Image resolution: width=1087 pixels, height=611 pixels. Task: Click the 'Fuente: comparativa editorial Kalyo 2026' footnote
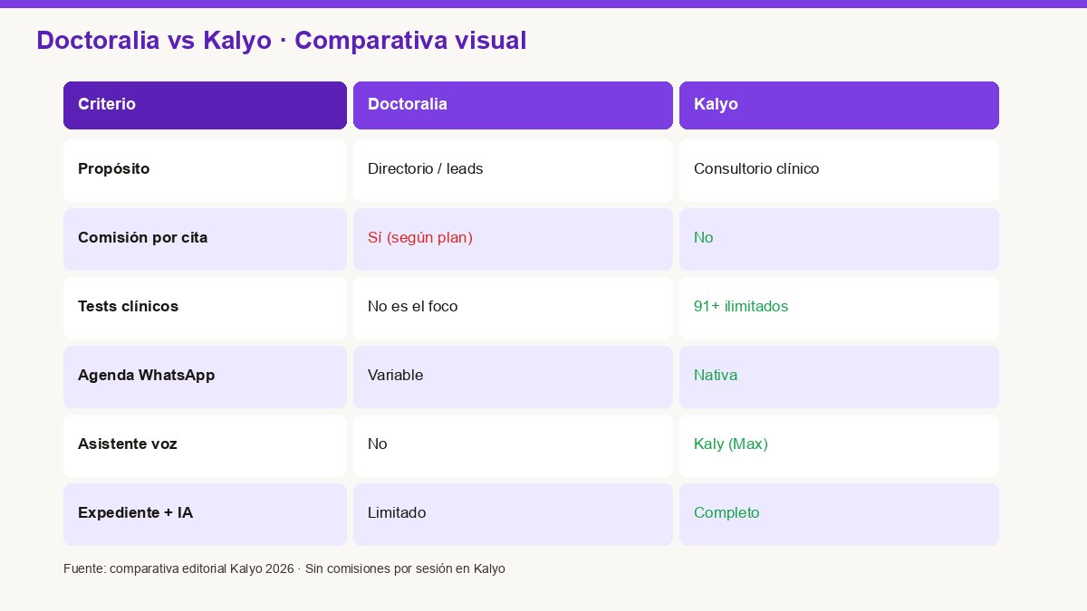[178, 568]
